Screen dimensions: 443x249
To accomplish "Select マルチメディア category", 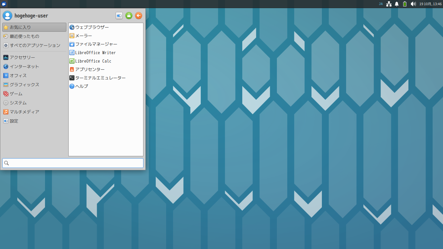I will (34, 112).
